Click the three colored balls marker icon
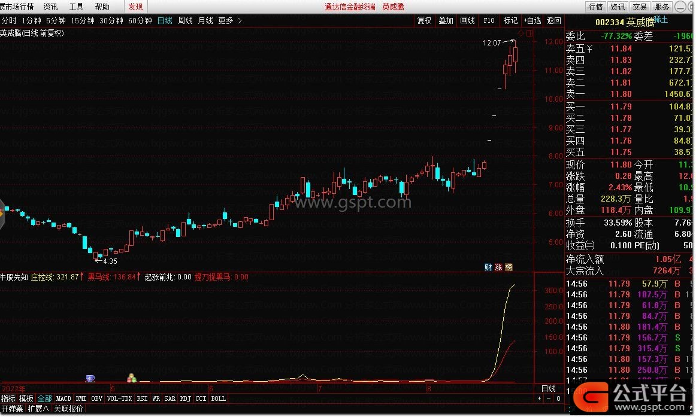This screenshot has width=696, height=417. pyautogui.click(x=132, y=378)
